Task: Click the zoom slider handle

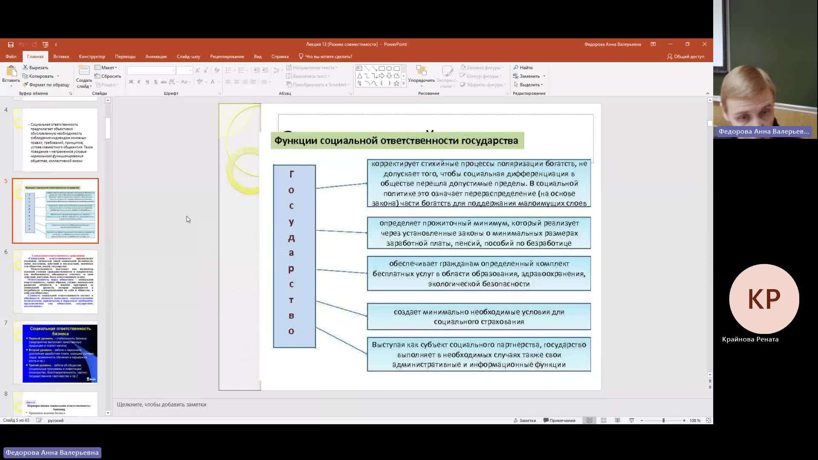Action: click(663, 420)
